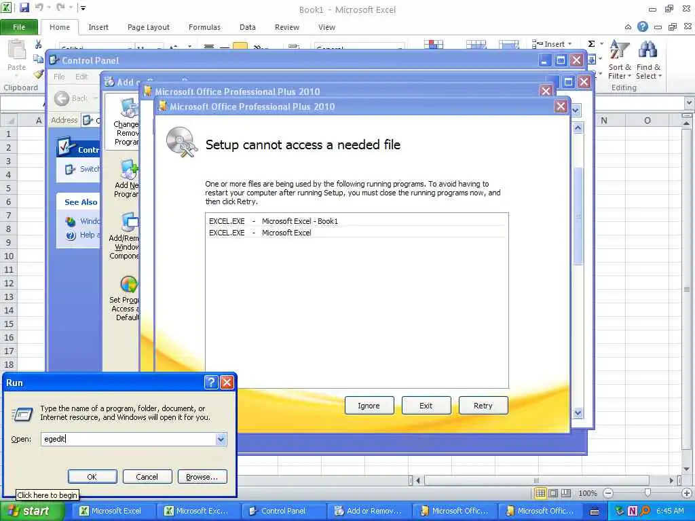The image size is (695, 521).
Task: Click the Exit button in Office setup dialog
Action: click(x=426, y=406)
